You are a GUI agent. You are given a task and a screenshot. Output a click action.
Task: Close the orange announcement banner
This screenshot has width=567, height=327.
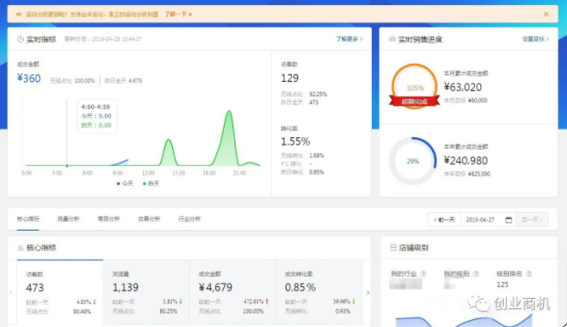[x=546, y=14]
